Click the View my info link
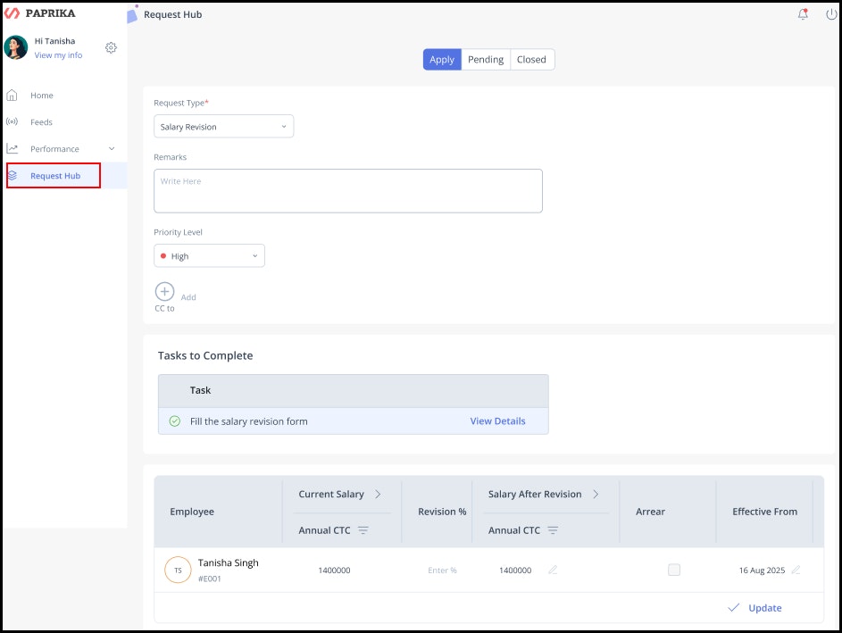Image resolution: width=842 pixels, height=633 pixels. point(58,55)
